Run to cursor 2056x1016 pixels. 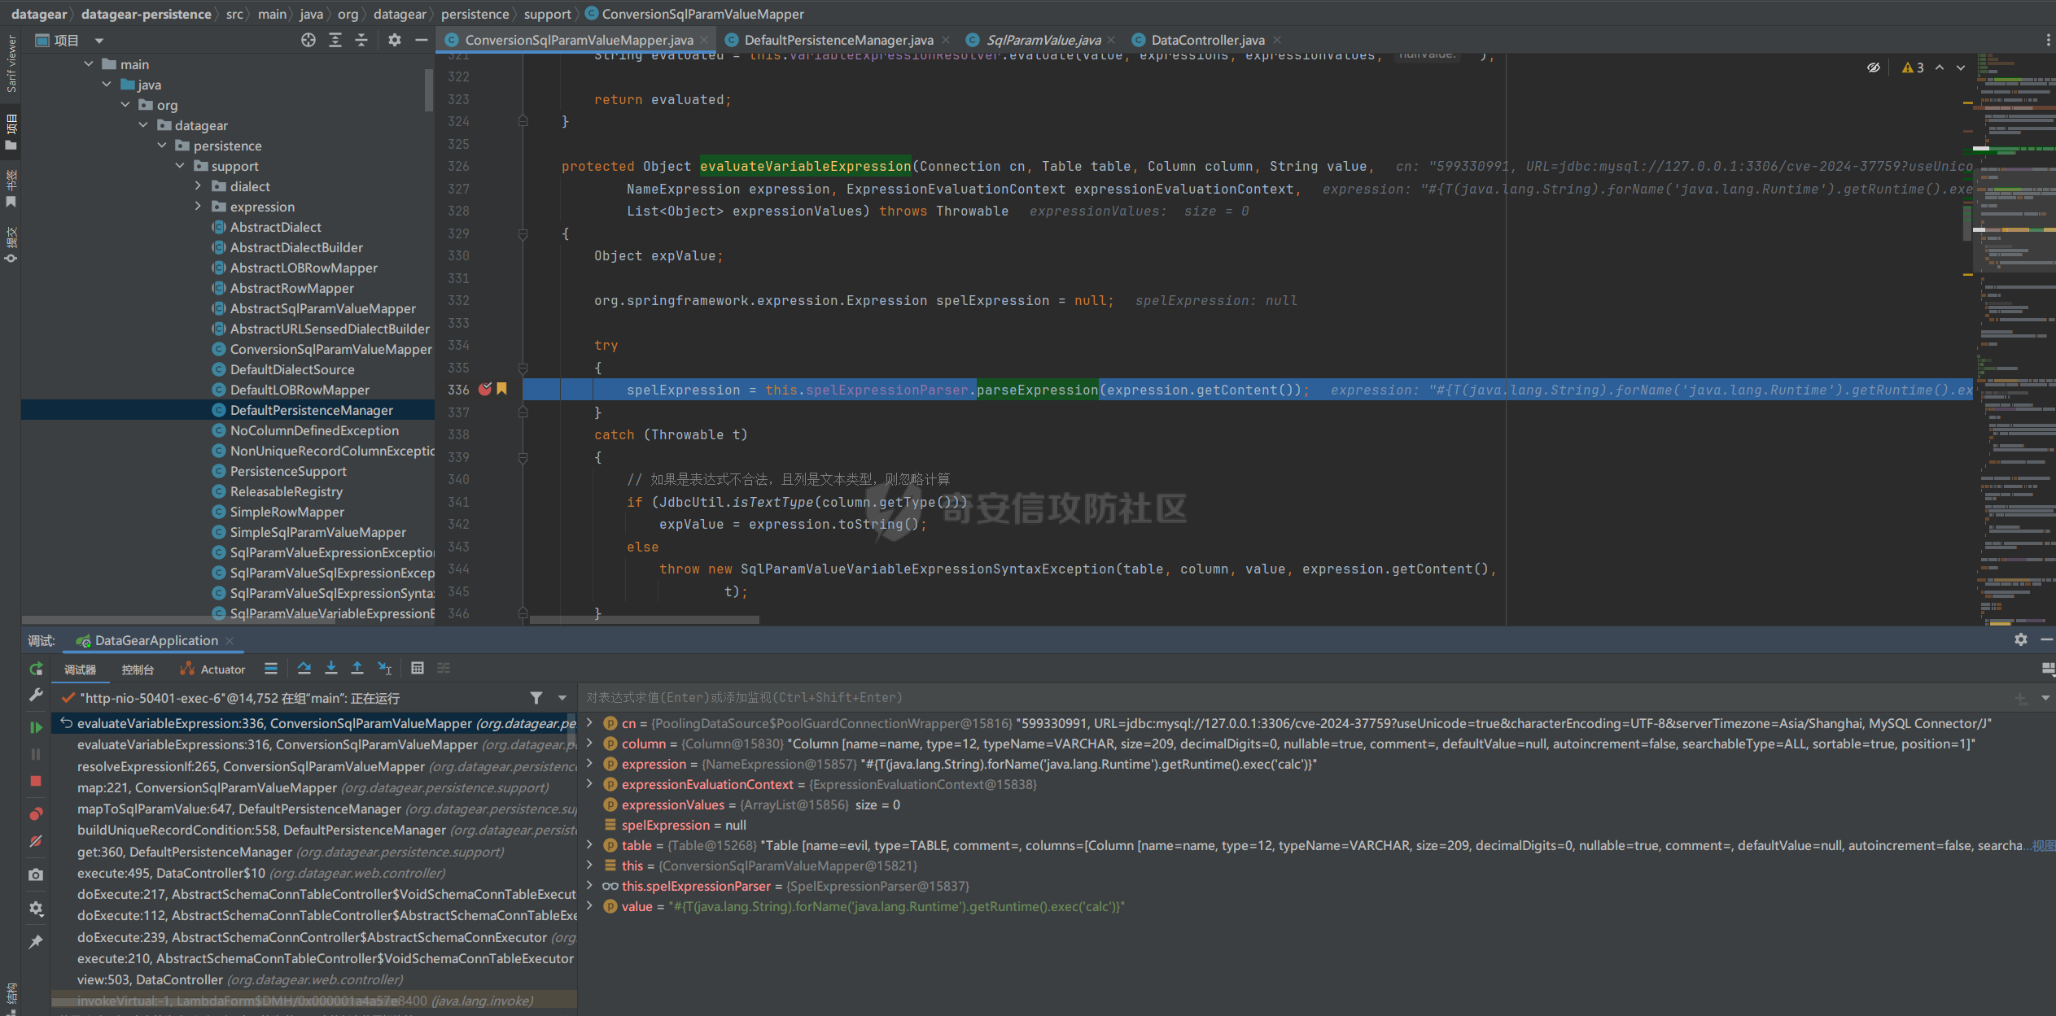pyautogui.click(x=385, y=669)
